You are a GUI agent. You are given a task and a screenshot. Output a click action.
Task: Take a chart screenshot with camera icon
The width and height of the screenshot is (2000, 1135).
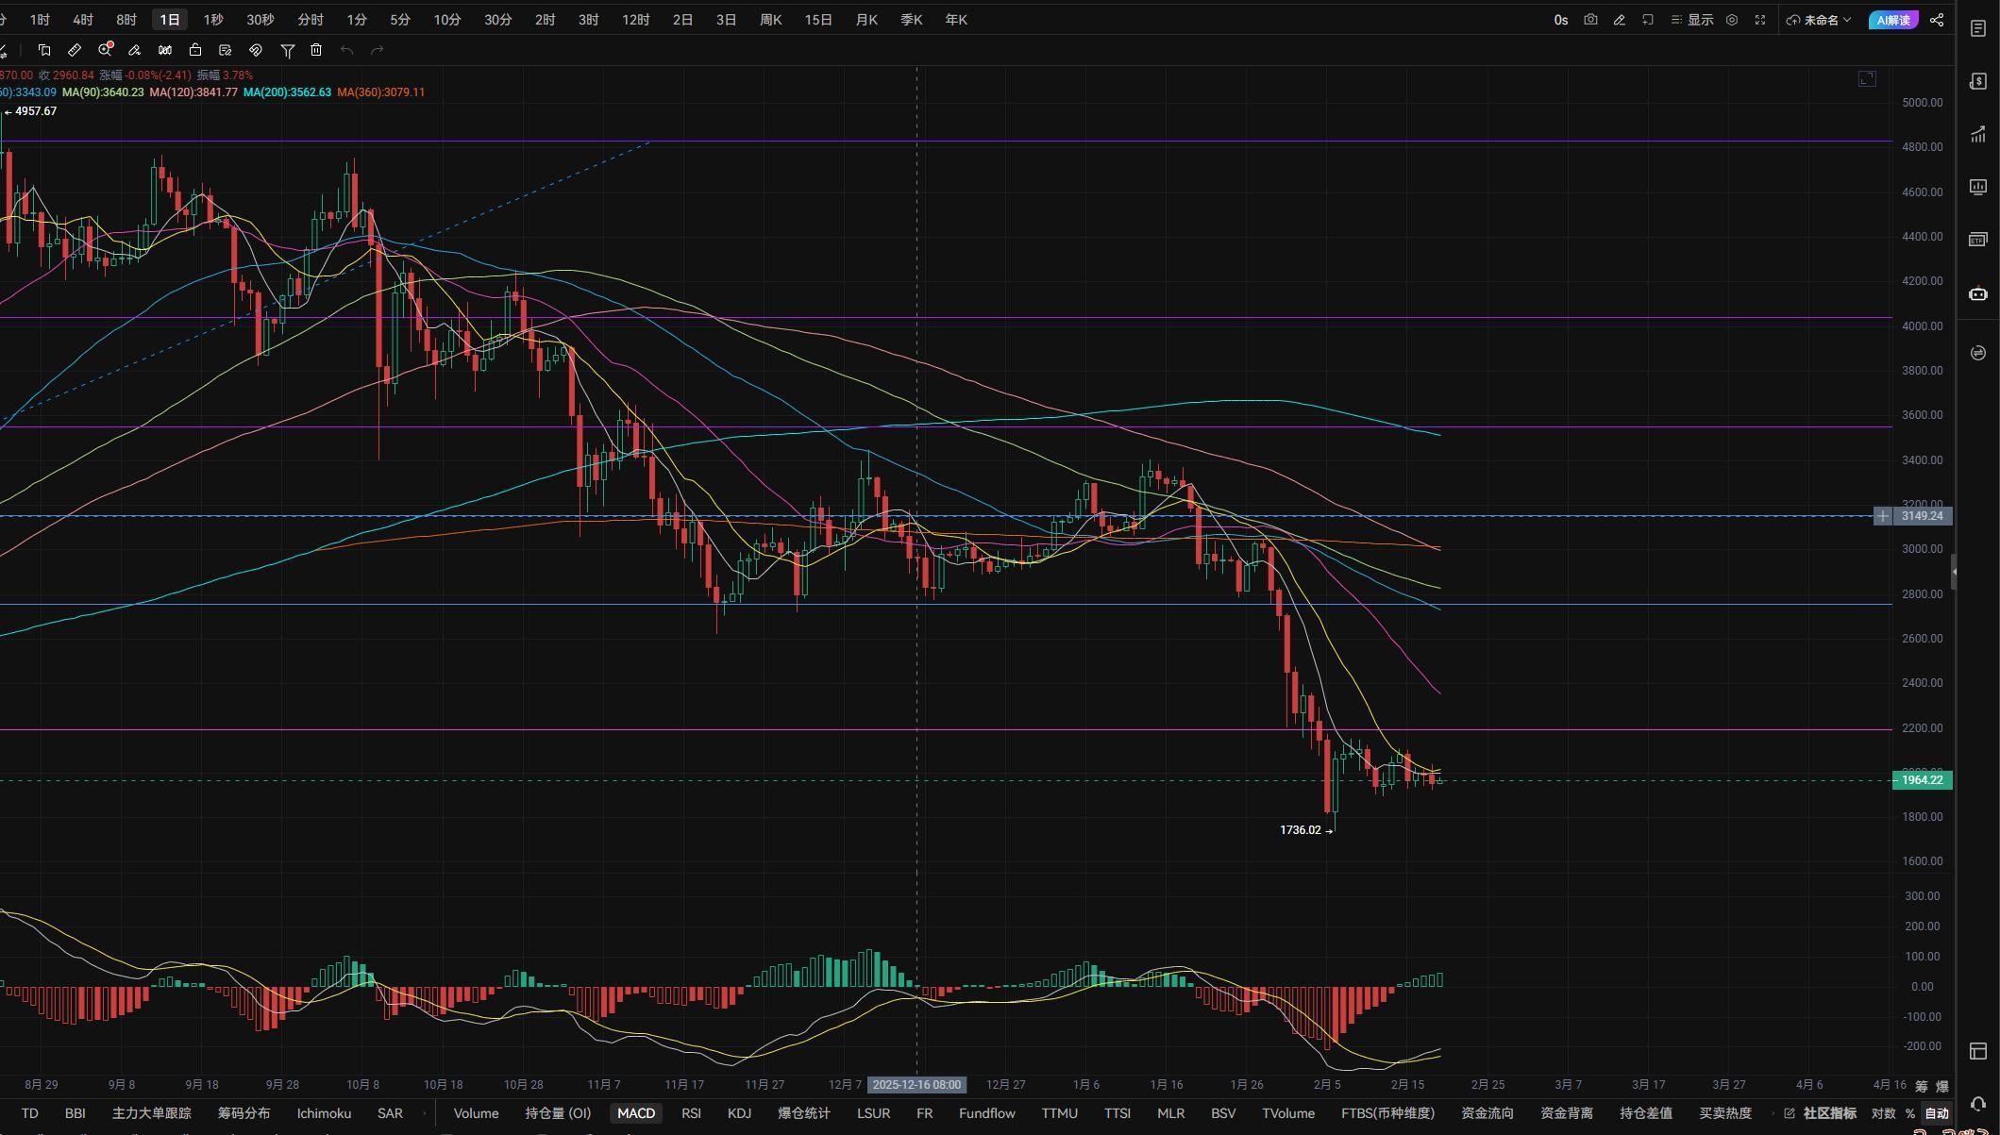click(1590, 20)
